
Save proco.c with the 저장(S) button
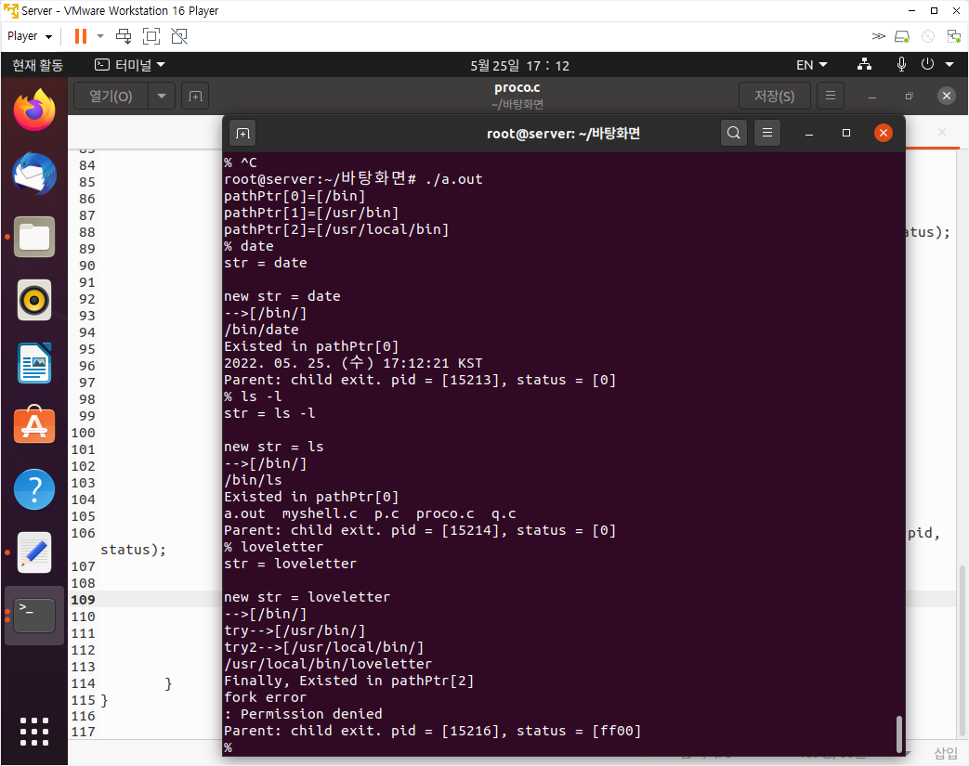tap(775, 95)
